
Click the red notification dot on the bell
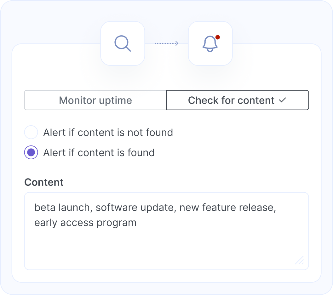click(x=218, y=37)
